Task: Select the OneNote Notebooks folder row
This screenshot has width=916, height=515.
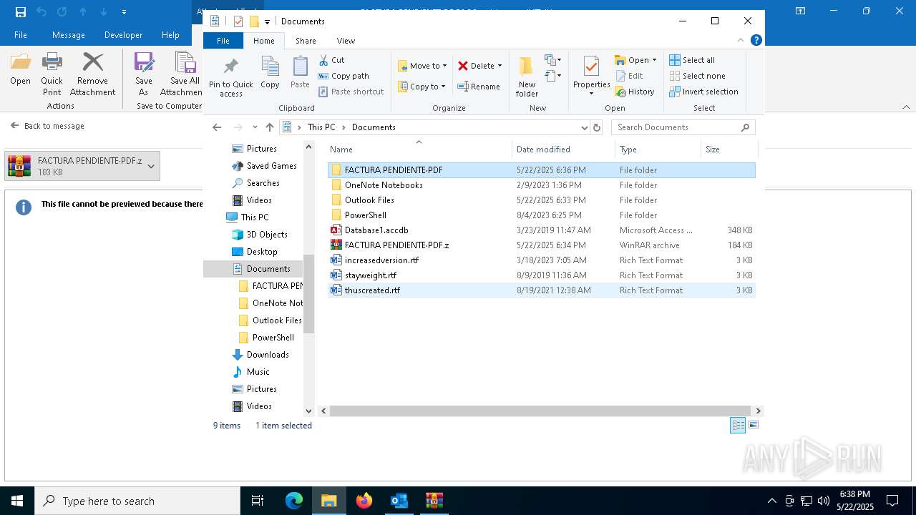Action: [542, 185]
